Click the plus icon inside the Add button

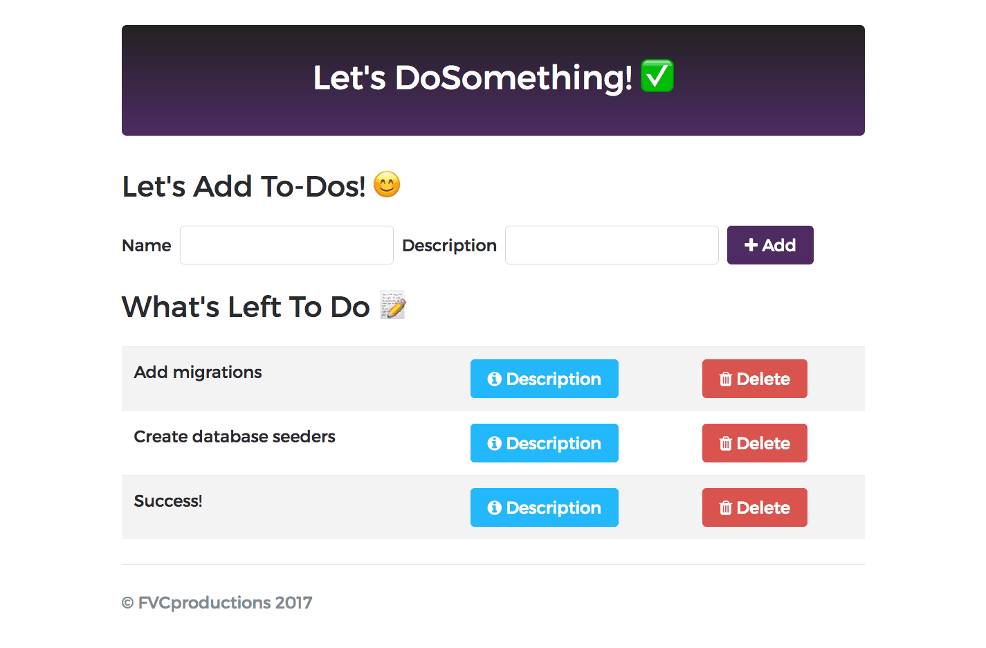(751, 245)
